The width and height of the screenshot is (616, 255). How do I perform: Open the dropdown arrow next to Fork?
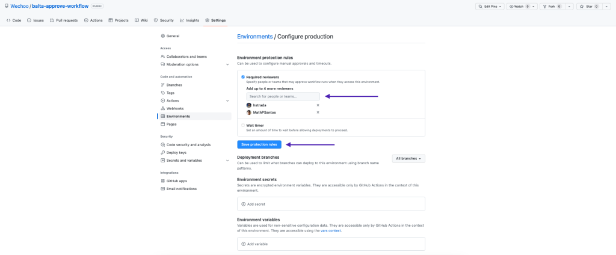tap(569, 7)
